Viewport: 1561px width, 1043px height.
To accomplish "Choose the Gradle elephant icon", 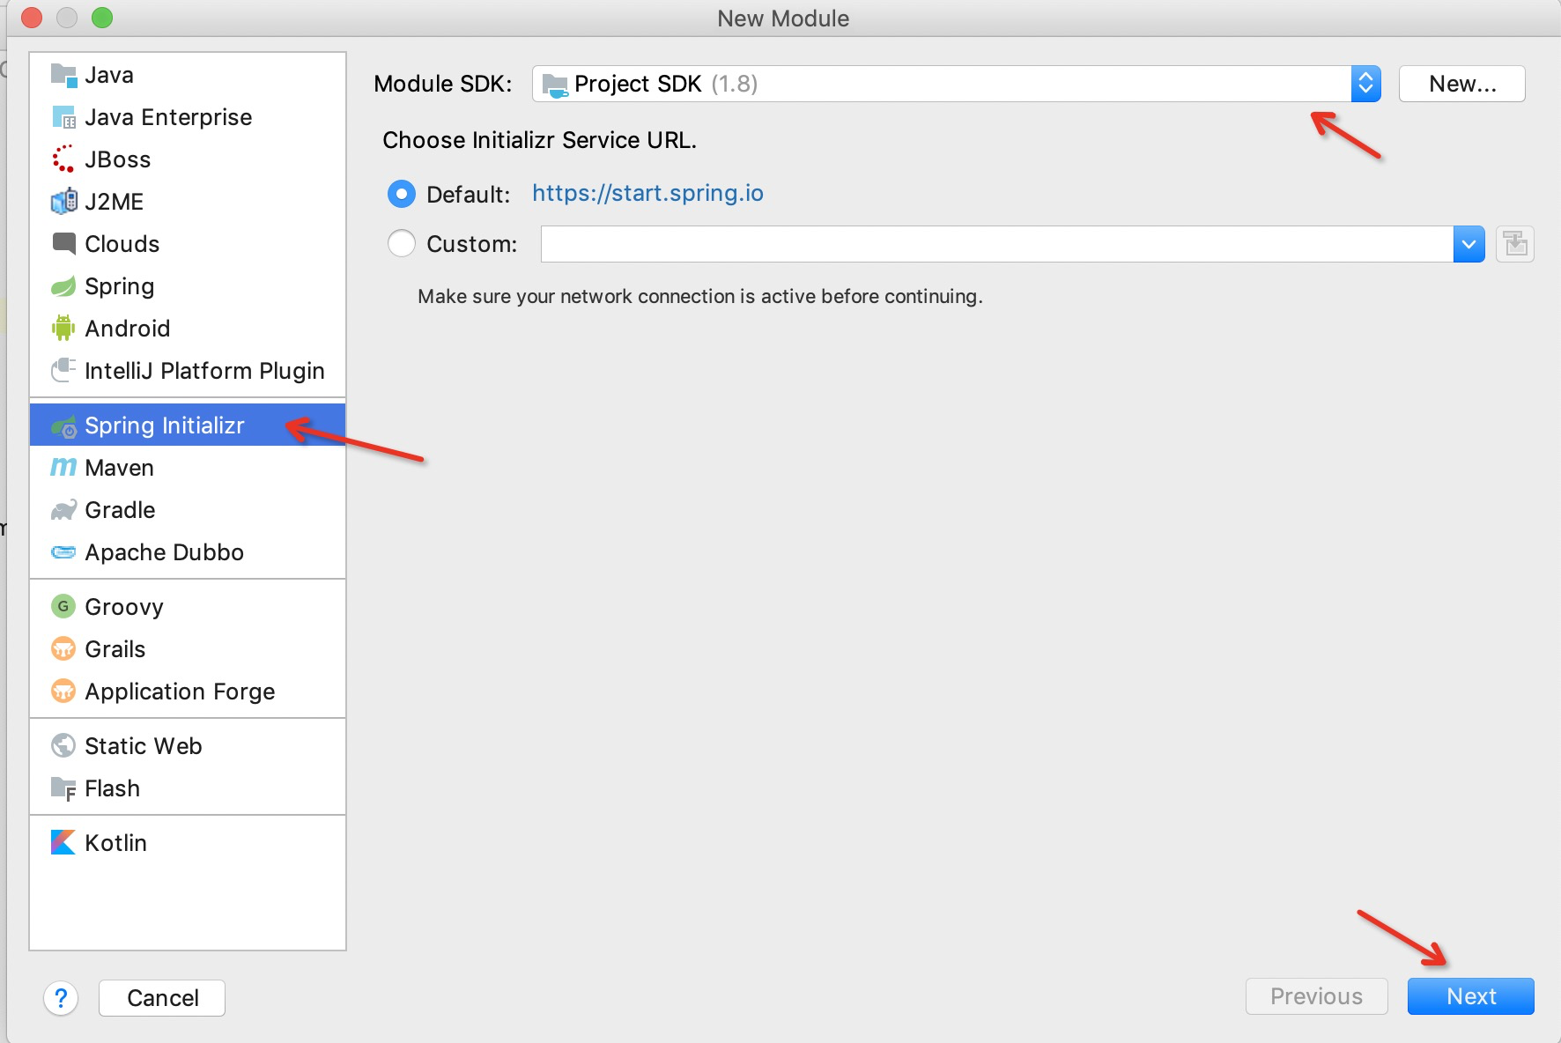I will (63, 510).
